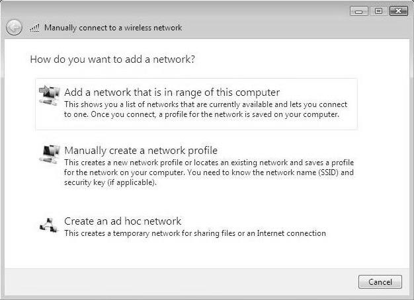Click the manual network profile computers icon
Image resolution: width=414 pixels, height=300 pixels.
tap(50, 154)
